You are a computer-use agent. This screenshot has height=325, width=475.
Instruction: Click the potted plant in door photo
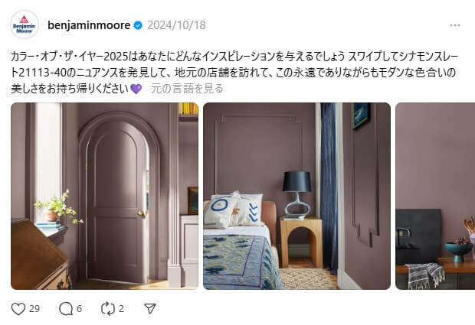57,207
